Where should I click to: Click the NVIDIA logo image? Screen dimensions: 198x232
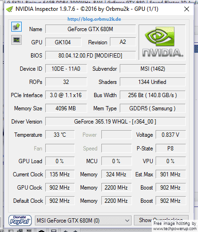(x=162, y=42)
